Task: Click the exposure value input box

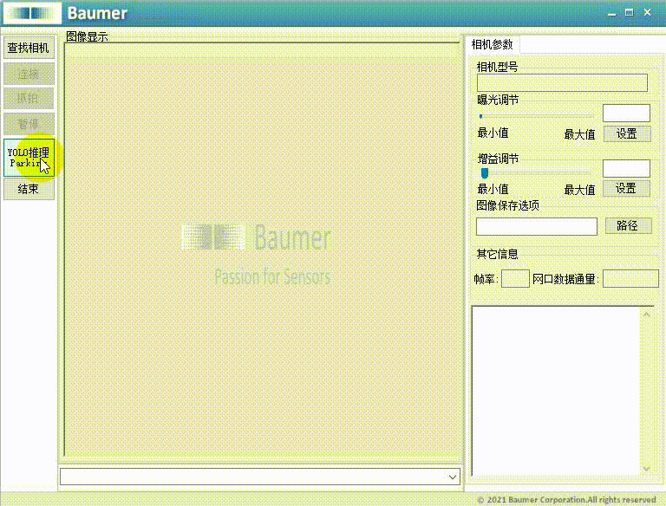Action: 626,113
